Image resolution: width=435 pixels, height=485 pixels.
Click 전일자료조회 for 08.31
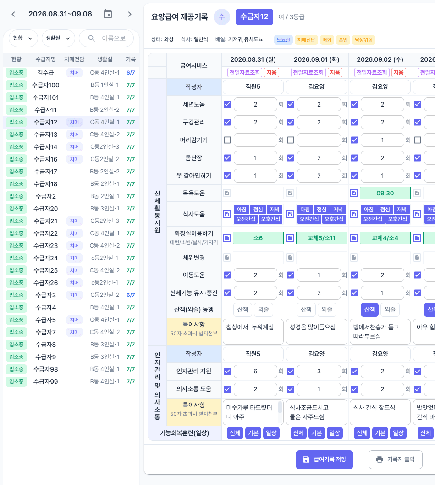[245, 72]
